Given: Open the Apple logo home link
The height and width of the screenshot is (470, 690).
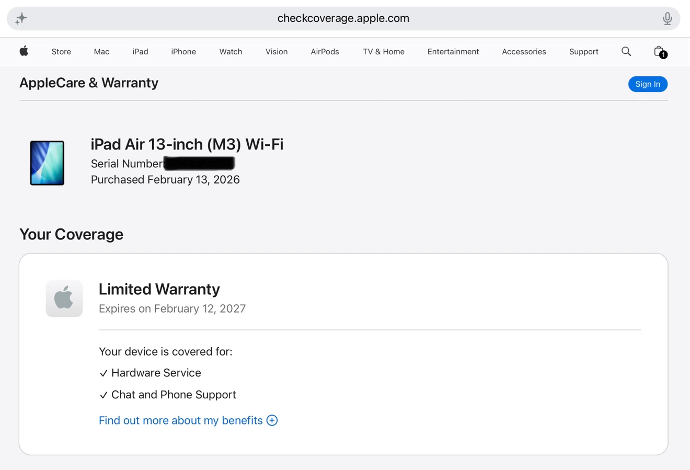Looking at the screenshot, I should [24, 51].
